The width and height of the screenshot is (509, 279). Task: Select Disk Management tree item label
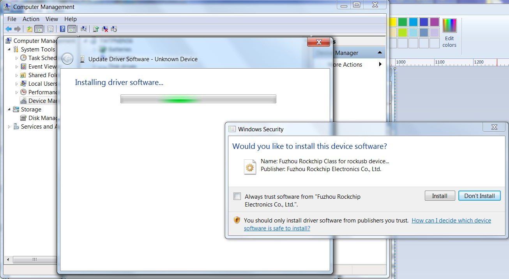point(43,118)
